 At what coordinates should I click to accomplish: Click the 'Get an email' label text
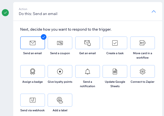88,53
